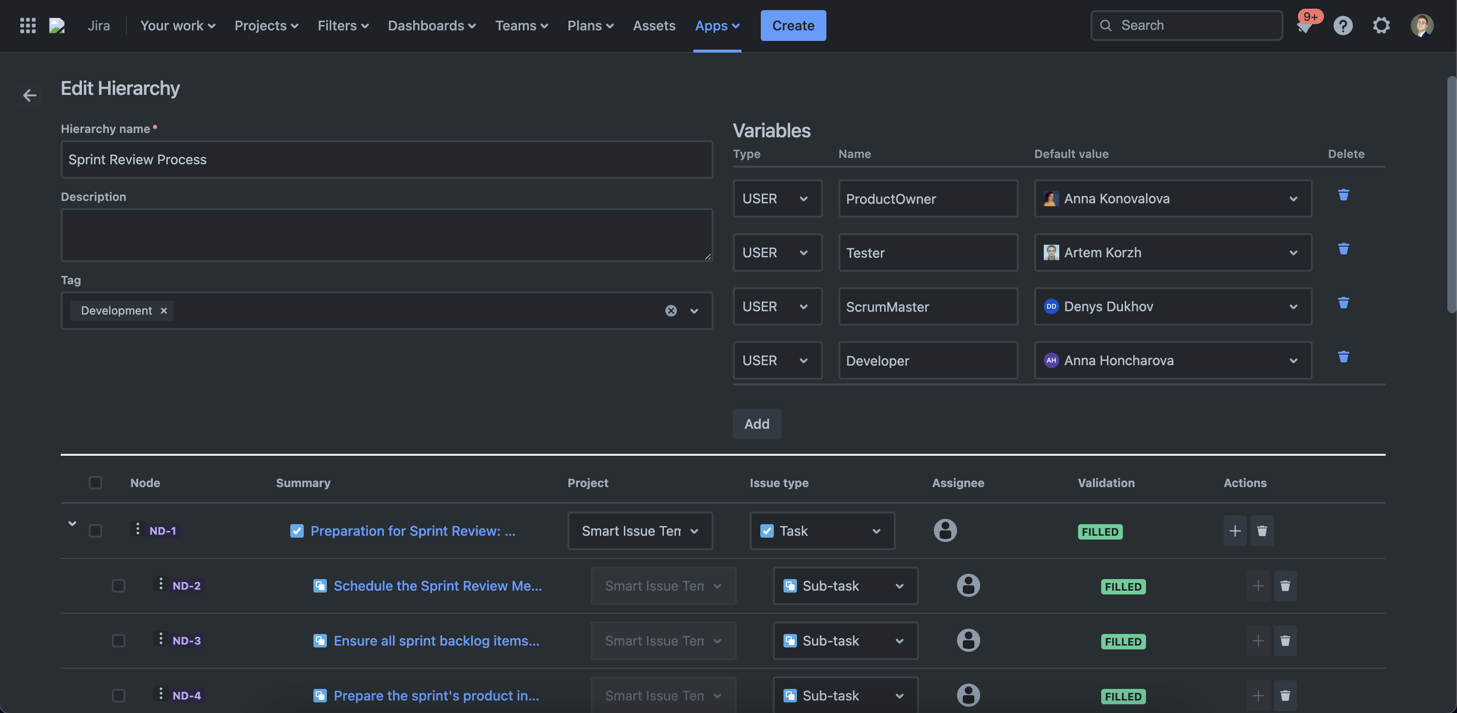Toggle the select-all checkbox in the Node header
Screen dimensions: 1457x713
[95, 483]
